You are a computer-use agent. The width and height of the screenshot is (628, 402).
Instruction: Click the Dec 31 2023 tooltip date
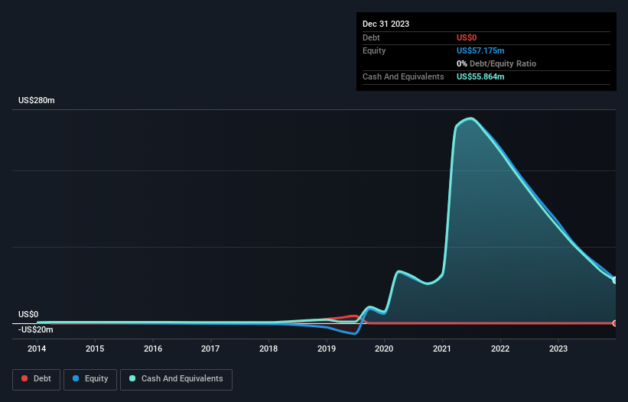(x=386, y=24)
